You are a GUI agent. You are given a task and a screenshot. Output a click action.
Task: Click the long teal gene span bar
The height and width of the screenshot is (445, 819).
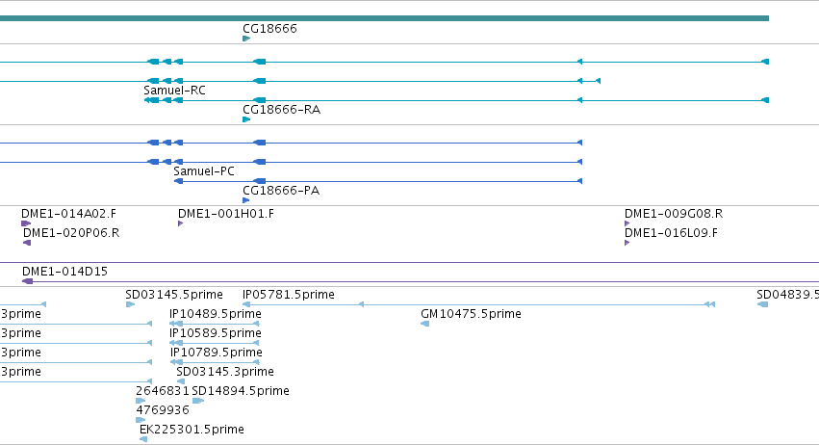[384, 18]
